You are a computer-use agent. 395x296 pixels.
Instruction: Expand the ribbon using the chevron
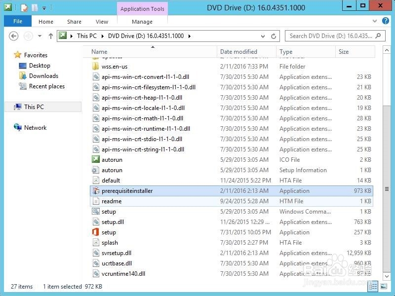point(375,21)
